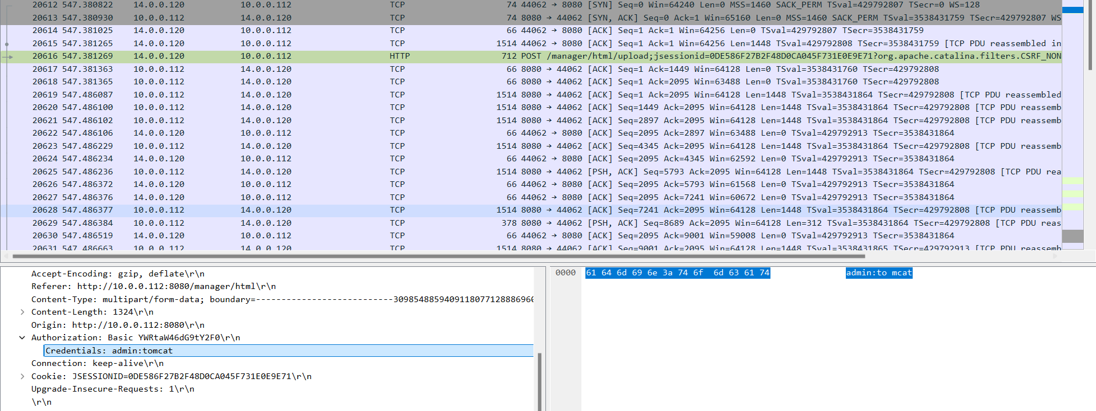Select packet number 20628 row
Image resolution: width=1096 pixels, height=411 pixels.
[x=531, y=210]
